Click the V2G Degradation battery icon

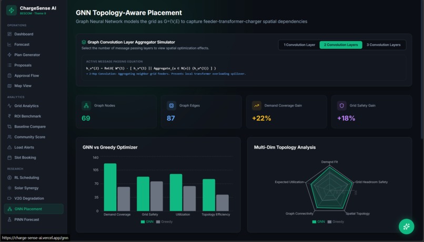(9, 198)
